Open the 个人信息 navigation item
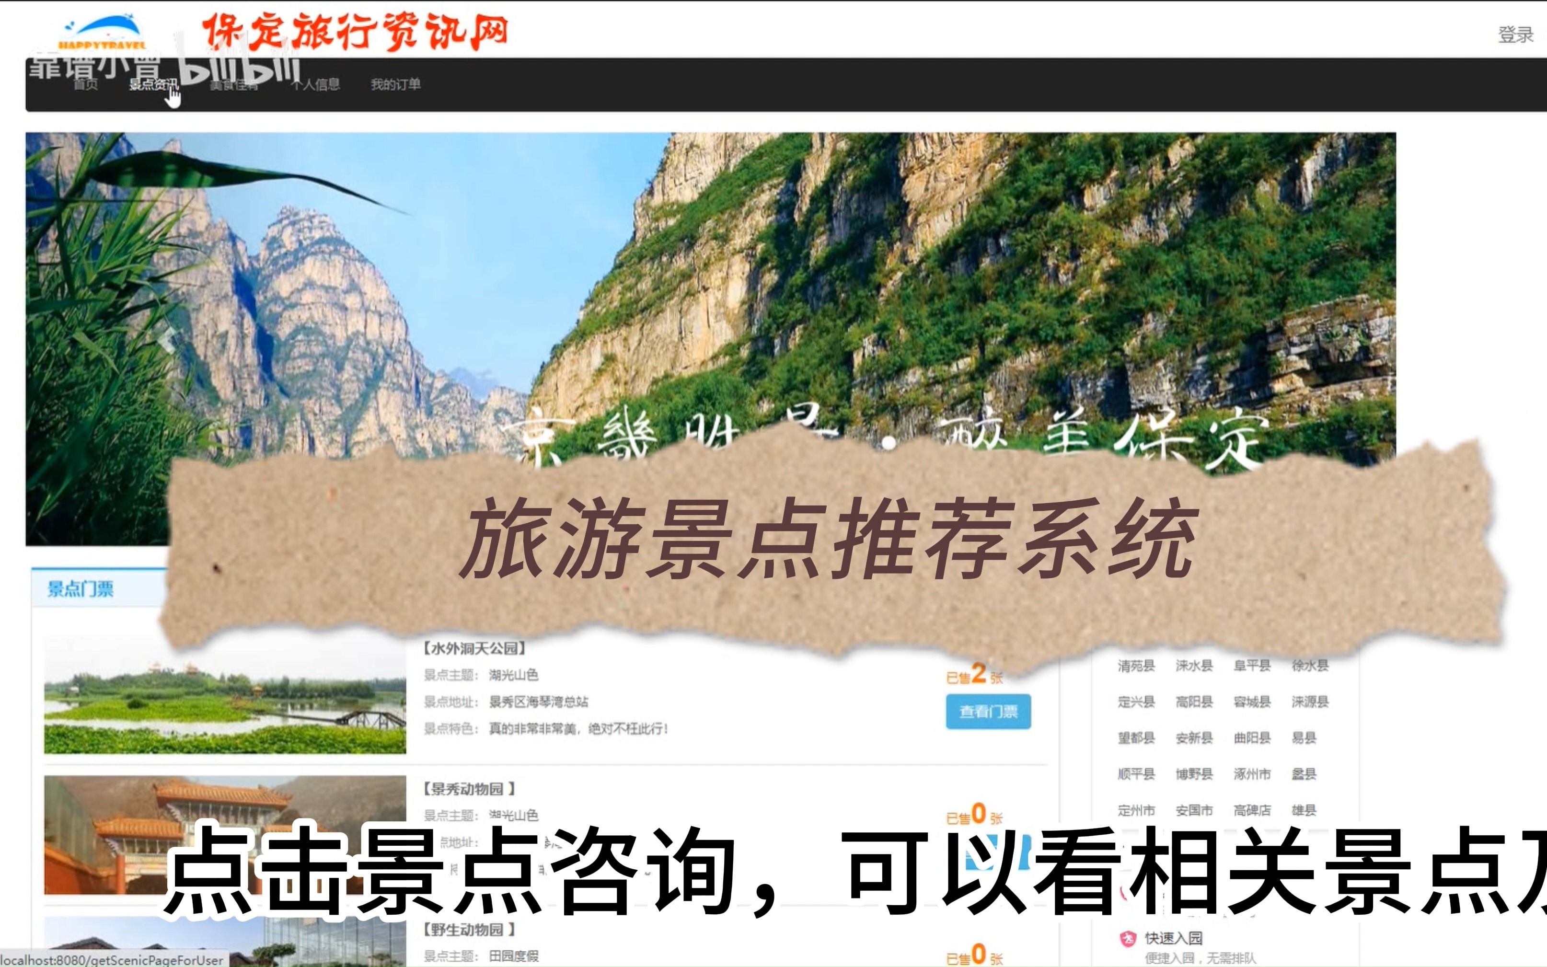1547x967 pixels. [315, 84]
